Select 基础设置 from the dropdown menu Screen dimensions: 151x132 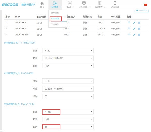tap(55, 13)
